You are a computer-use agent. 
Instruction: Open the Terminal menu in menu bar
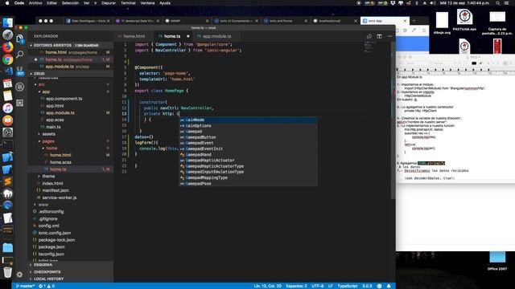(128, 3)
